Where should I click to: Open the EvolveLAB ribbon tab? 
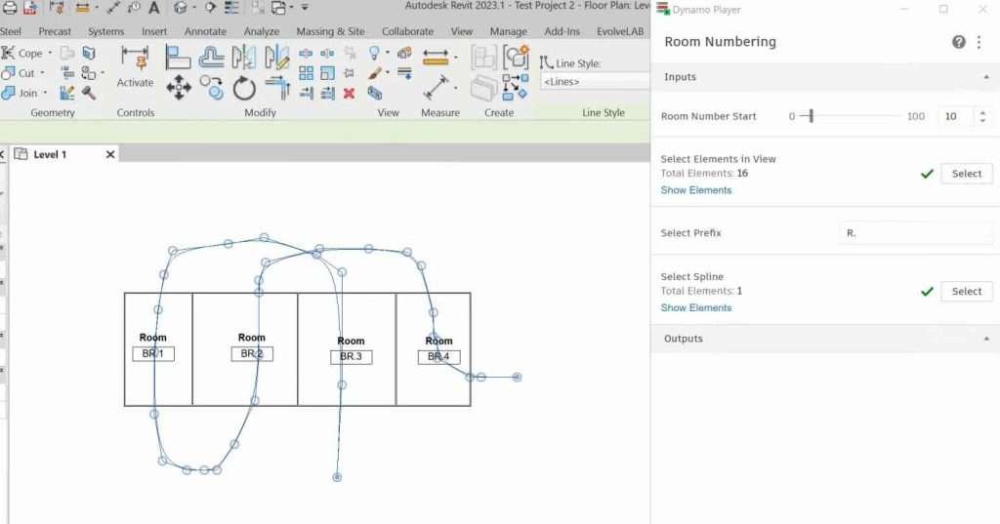[620, 31]
